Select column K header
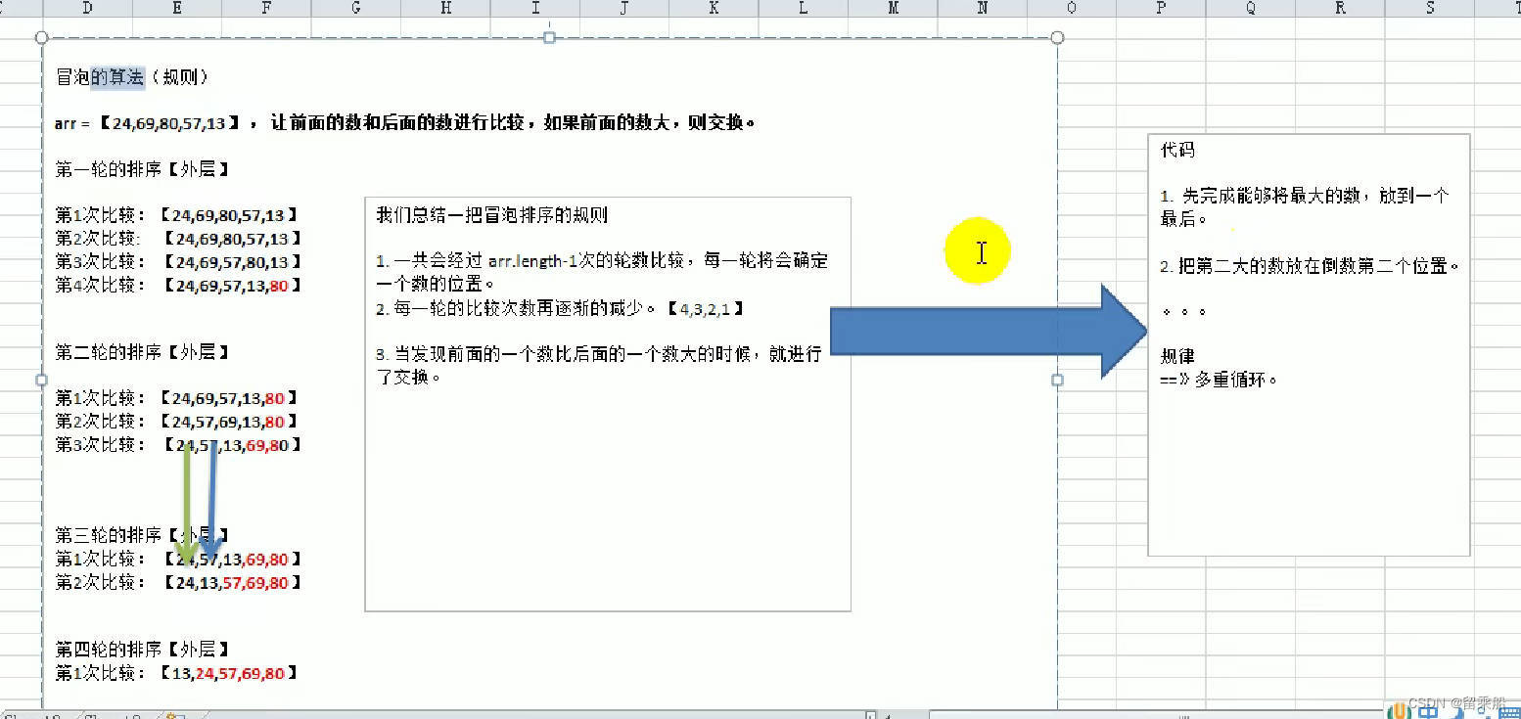The image size is (1521, 719). pyautogui.click(x=714, y=8)
